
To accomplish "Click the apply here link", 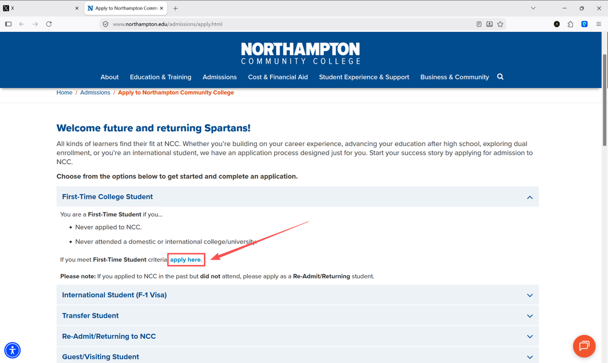I will (x=186, y=260).
